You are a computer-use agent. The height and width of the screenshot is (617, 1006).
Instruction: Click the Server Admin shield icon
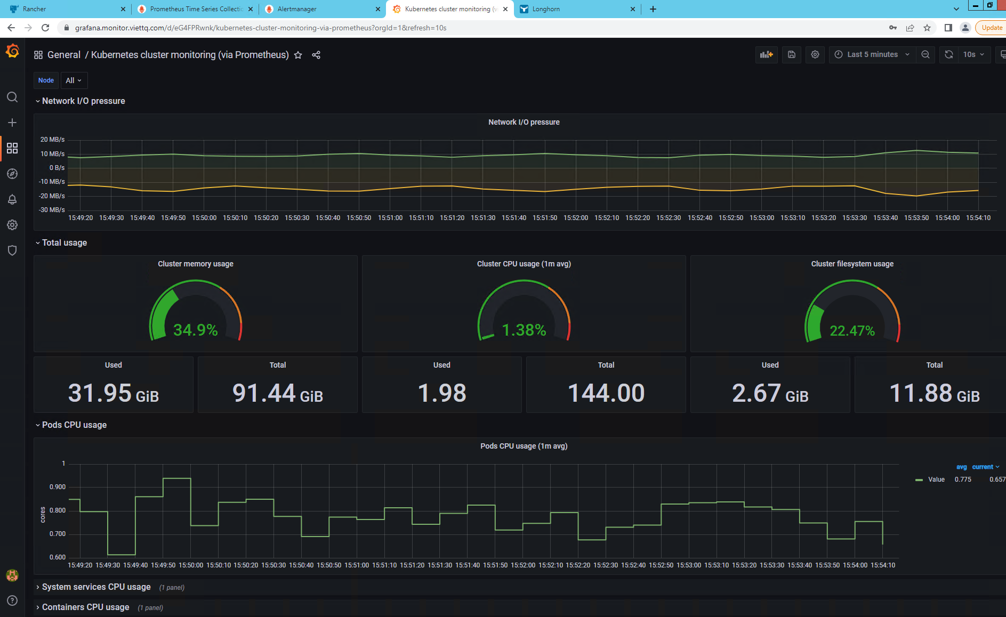(12, 250)
